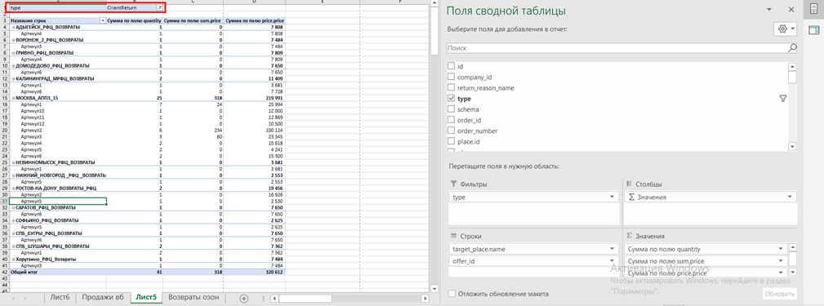Enable Отложить обновление макета checkbox
The height and width of the screenshot is (306, 824).
tap(452, 294)
